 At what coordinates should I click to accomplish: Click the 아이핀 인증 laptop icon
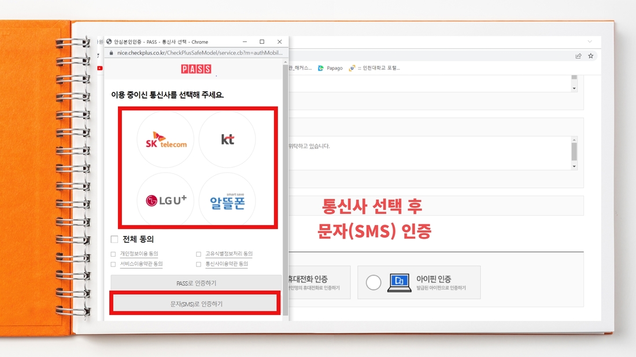[399, 283]
